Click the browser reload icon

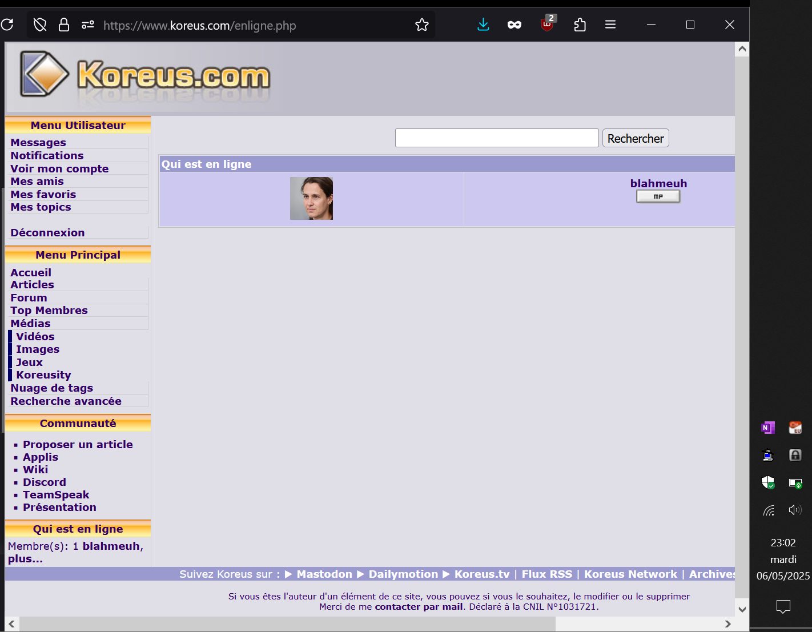click(7, 25)
